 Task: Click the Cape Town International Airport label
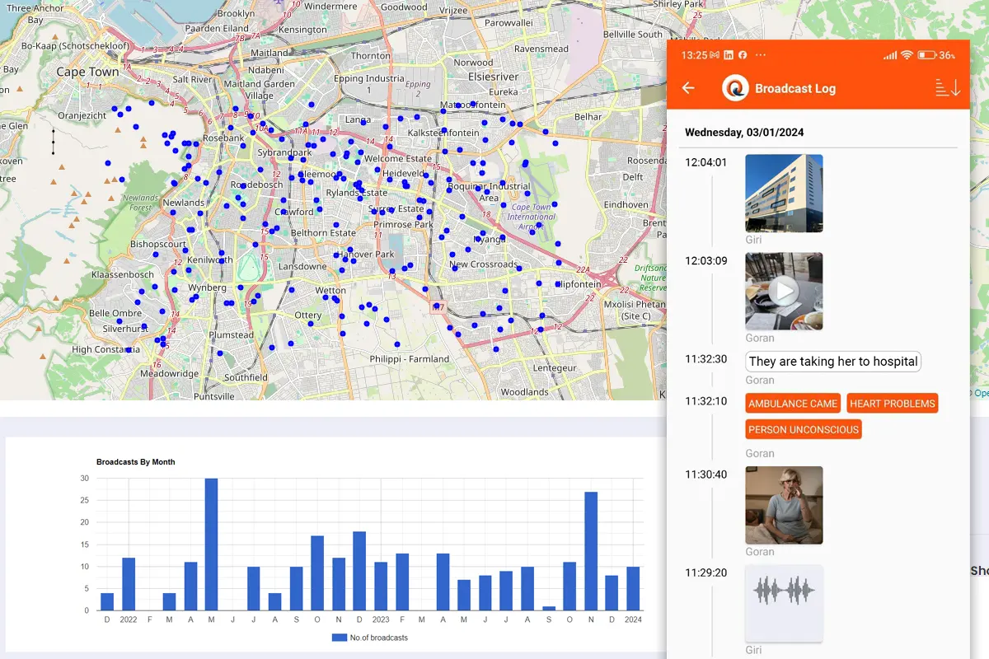(532, 216)
